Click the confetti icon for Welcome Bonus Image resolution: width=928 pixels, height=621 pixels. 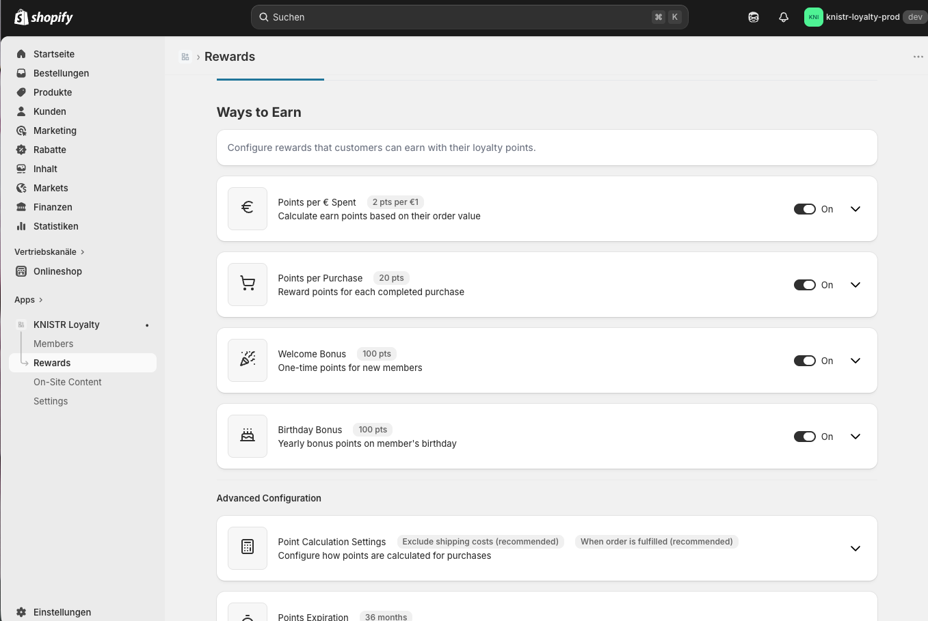tap(248, 360)
